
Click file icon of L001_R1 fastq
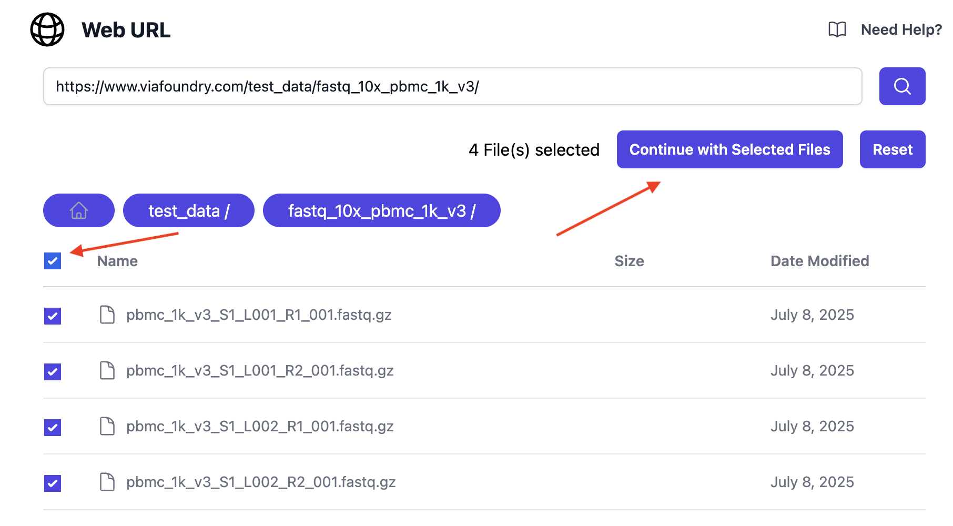[107, 315]
